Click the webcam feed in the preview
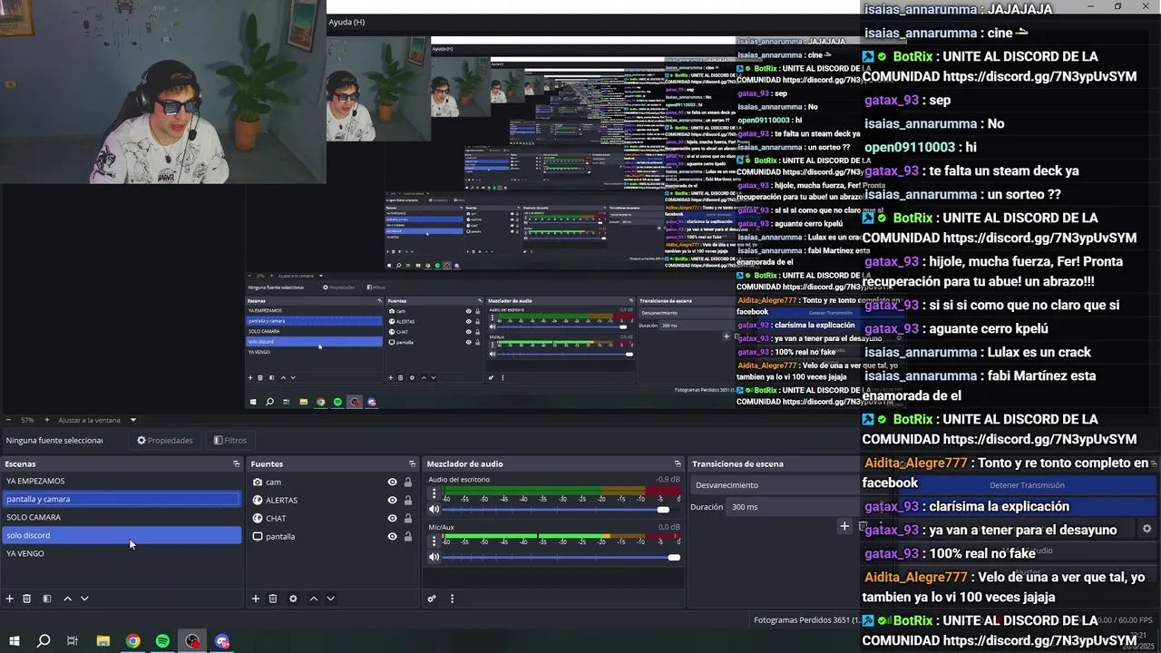Screen dimensions: 1161x653 point(163,92)
